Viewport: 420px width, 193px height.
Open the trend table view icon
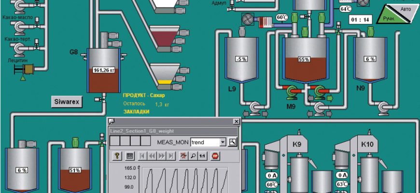pyautogui.click(x=129, y=155)
